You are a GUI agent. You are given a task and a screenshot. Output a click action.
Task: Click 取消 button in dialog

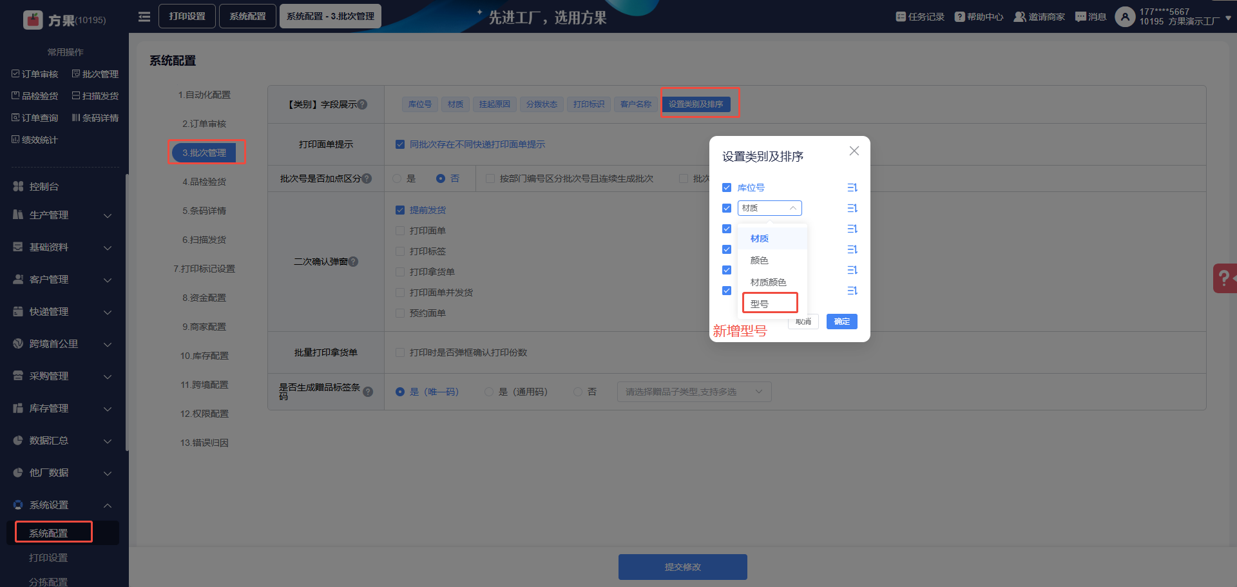[x=803, y=322]
